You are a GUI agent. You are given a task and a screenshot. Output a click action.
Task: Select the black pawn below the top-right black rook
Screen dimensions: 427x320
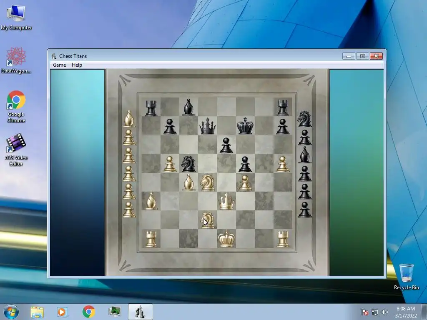tap(283, 127)
